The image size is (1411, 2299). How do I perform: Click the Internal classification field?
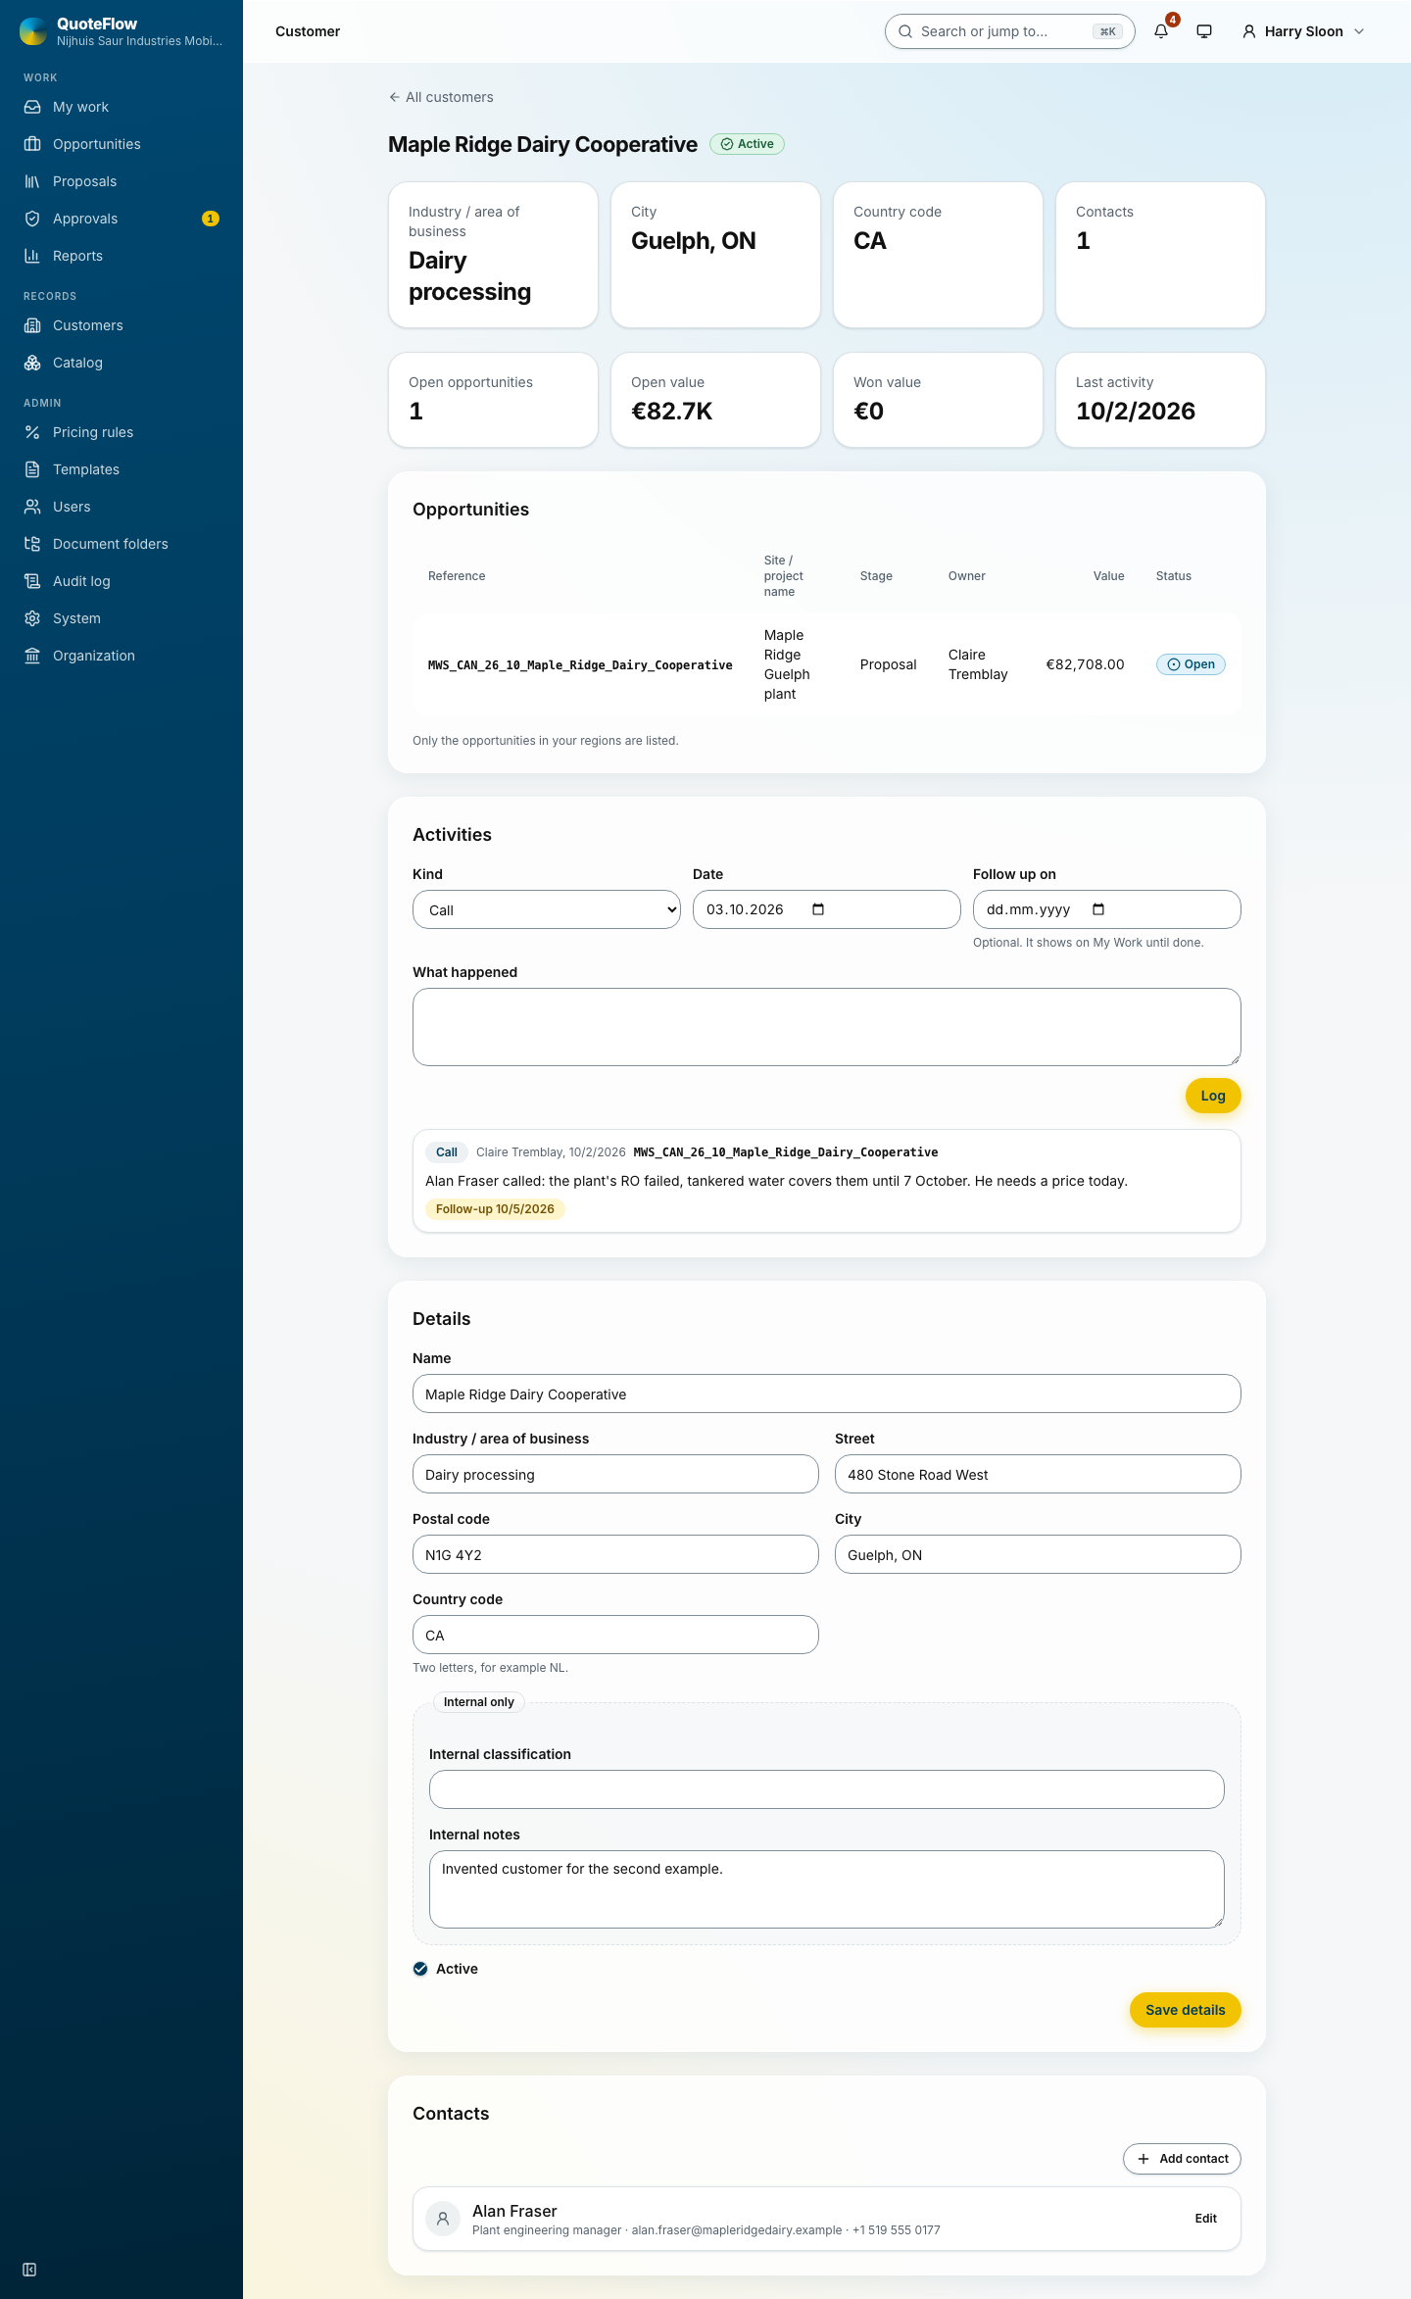coord(827,1789)
